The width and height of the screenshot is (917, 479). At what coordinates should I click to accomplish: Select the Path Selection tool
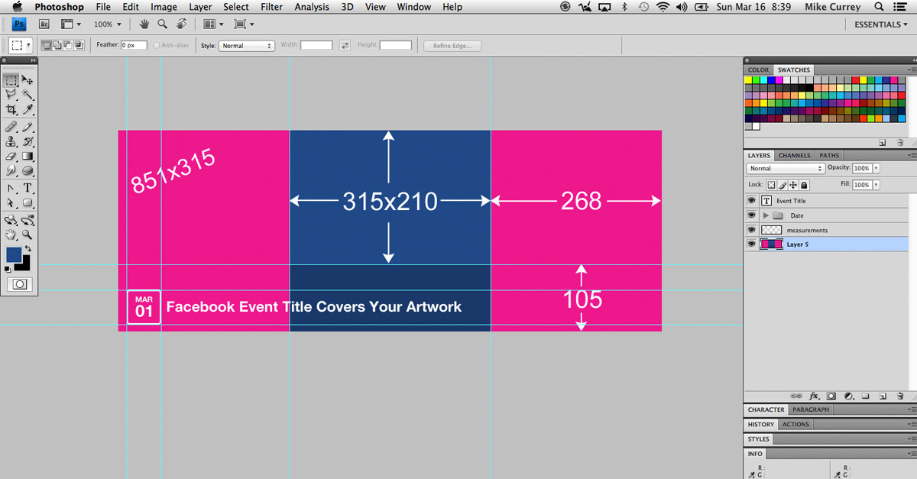(x=11, y=203)
